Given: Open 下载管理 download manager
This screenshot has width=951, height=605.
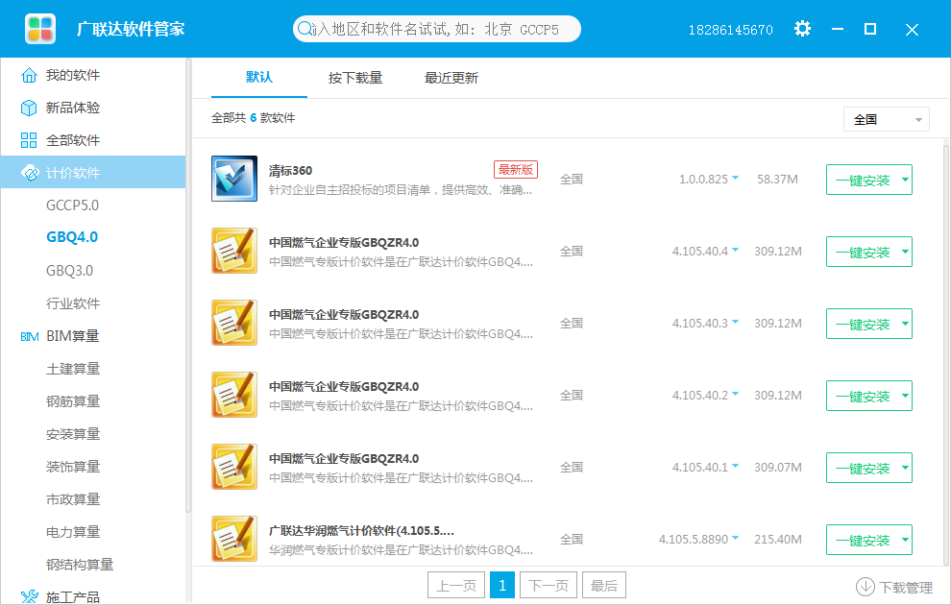Looking at the screenshot, I should (894, 587).
